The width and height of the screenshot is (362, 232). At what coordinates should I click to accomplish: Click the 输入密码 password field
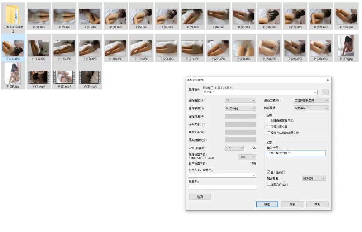coord(296,153)
